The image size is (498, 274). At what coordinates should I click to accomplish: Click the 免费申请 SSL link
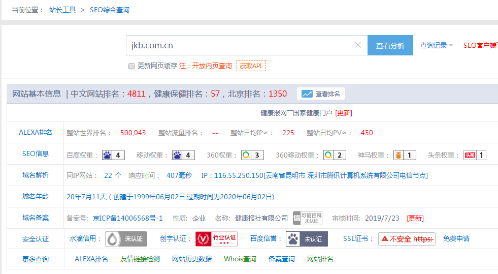(x=456, y=239)
